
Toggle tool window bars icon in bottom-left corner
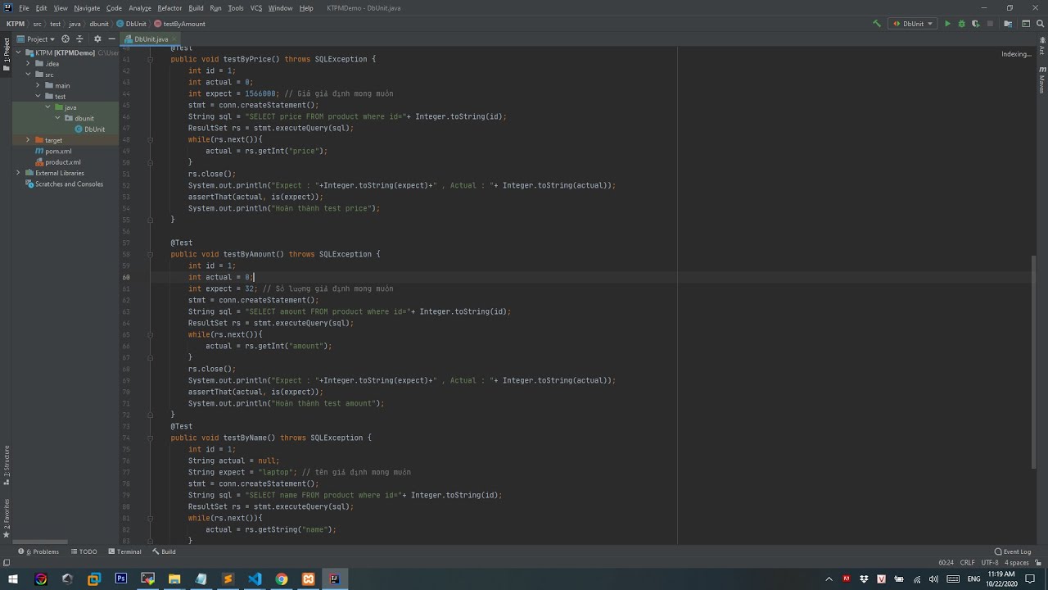pyautogui.click(x=7, y=563)
